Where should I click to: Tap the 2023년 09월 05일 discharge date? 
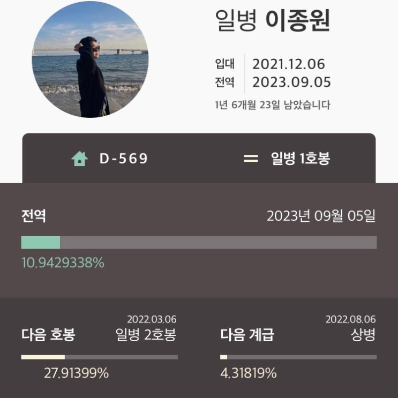(x=321, y=216)
